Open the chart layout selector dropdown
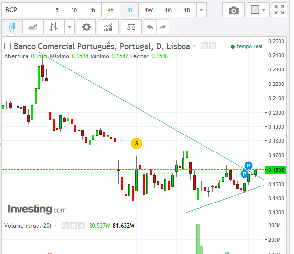The height and width of the screenshot is (254, 294). [x=258, y=10]
